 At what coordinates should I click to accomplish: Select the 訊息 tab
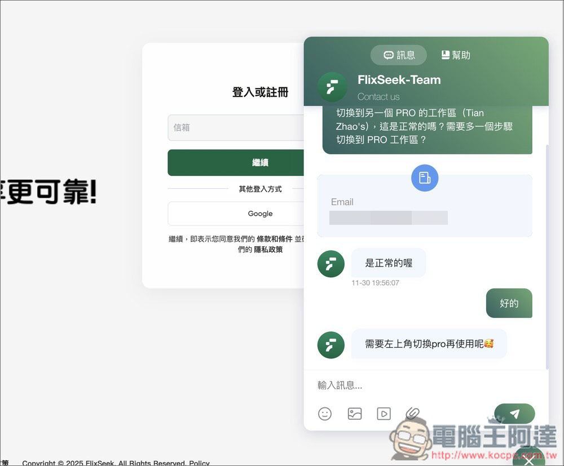[x=399, y=55]
